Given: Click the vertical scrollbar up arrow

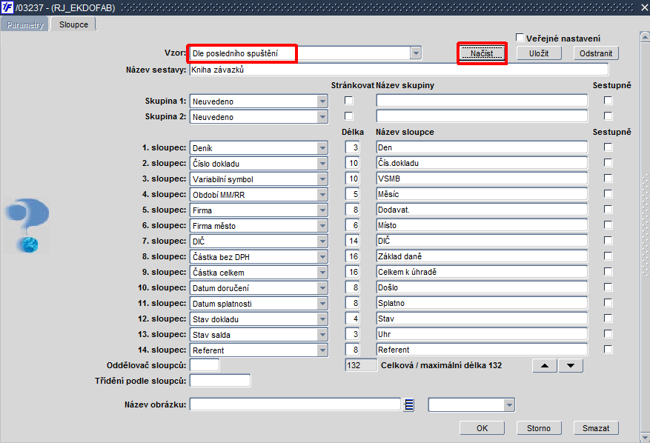Looking at the screenshot, I should tap(645, 37).
